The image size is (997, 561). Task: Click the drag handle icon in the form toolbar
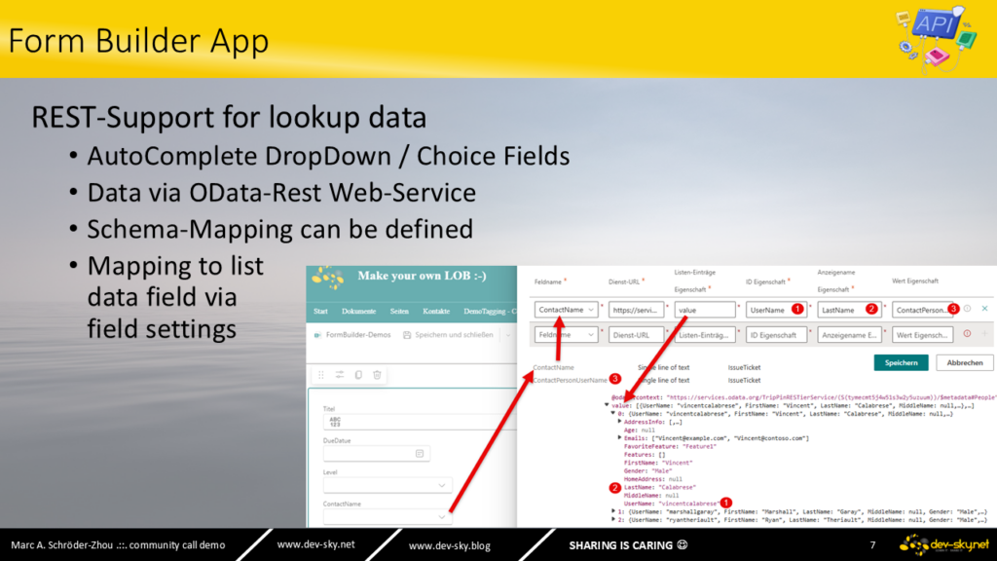coord(321,374)
